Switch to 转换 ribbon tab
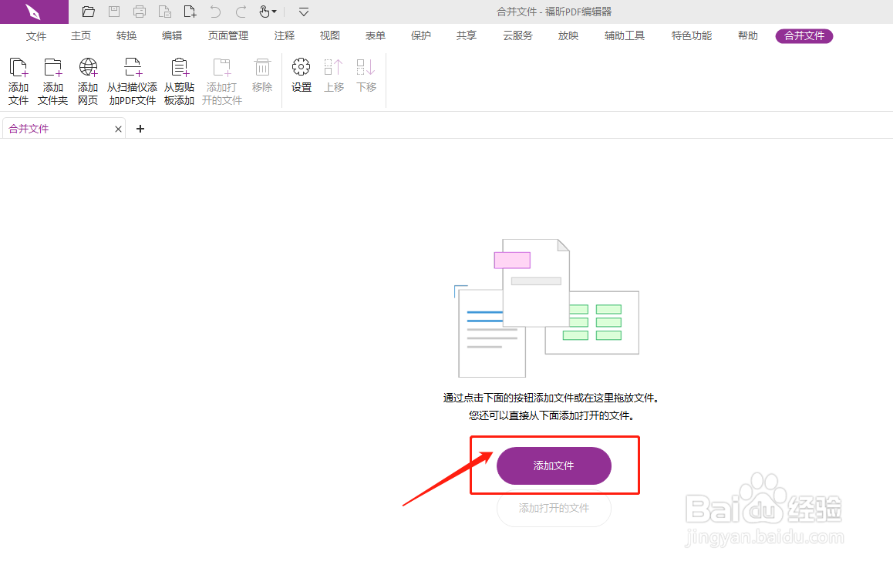The height and width of the screenshot is (568, 893). pos(126,36)
